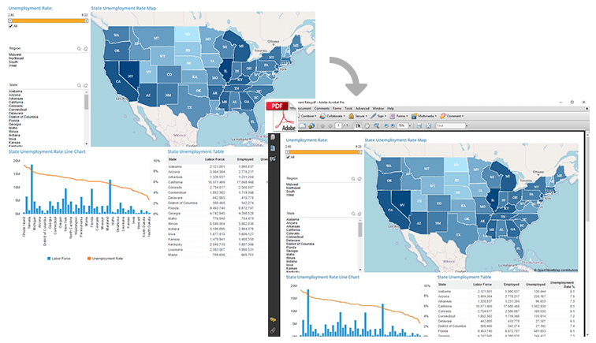Screen dimensions: 596x343
Task: Go to next page in Acrobat toolbar
Action: point(330,126)
